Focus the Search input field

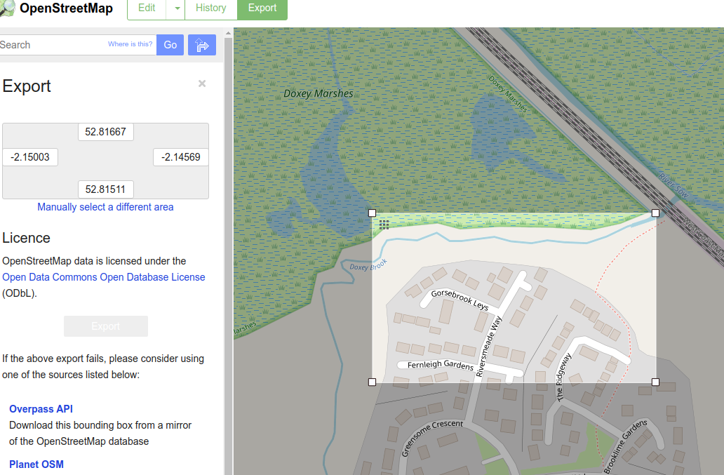click(77, 45)
